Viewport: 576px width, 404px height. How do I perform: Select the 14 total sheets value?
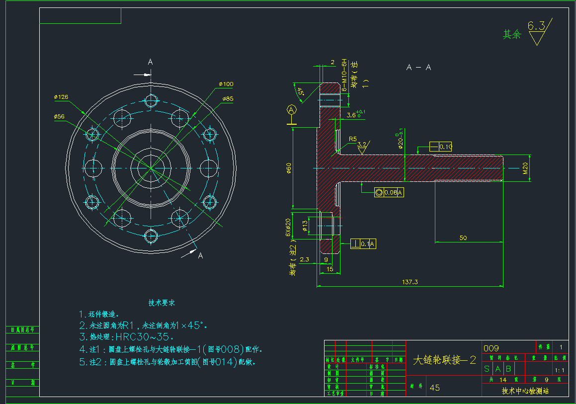(503, 380)
